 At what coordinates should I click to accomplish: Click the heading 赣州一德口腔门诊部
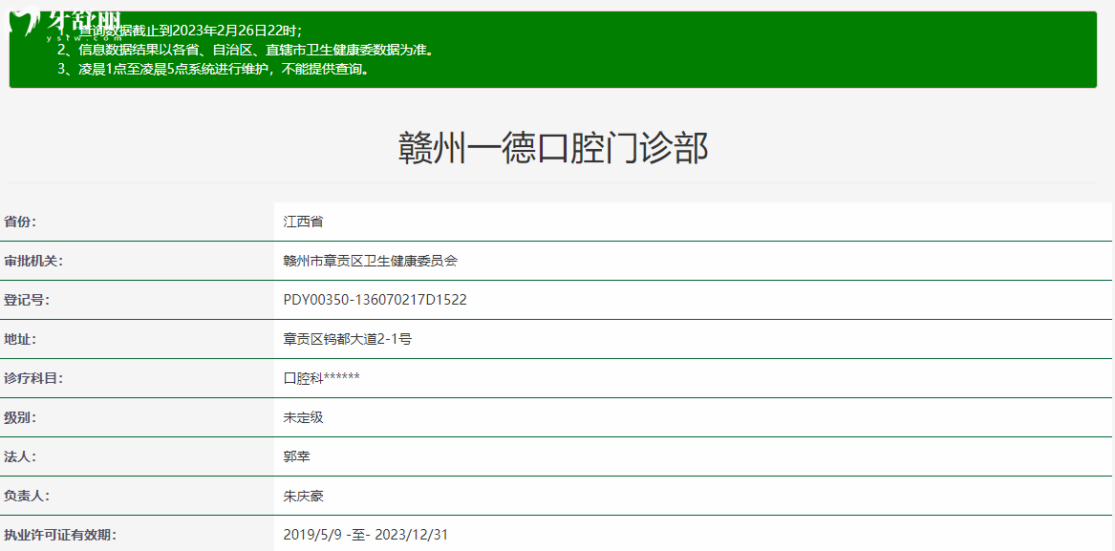552,149
